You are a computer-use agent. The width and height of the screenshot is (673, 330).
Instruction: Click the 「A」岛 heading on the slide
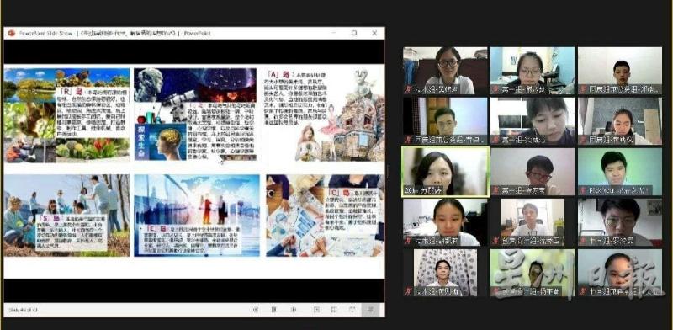[278, 74]
